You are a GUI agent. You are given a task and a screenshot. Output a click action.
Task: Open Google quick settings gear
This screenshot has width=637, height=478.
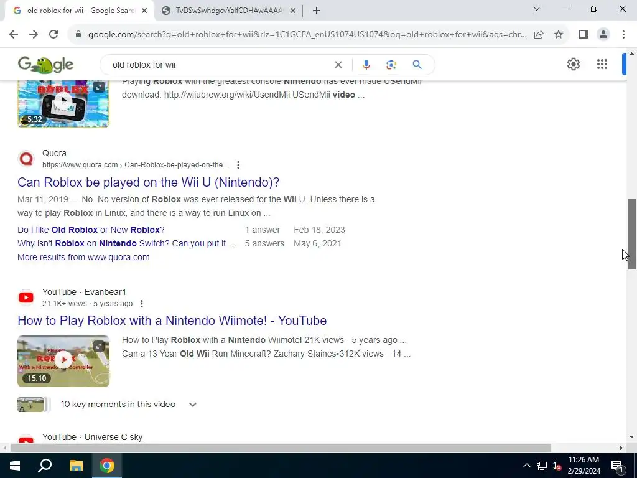coord(573,64)
